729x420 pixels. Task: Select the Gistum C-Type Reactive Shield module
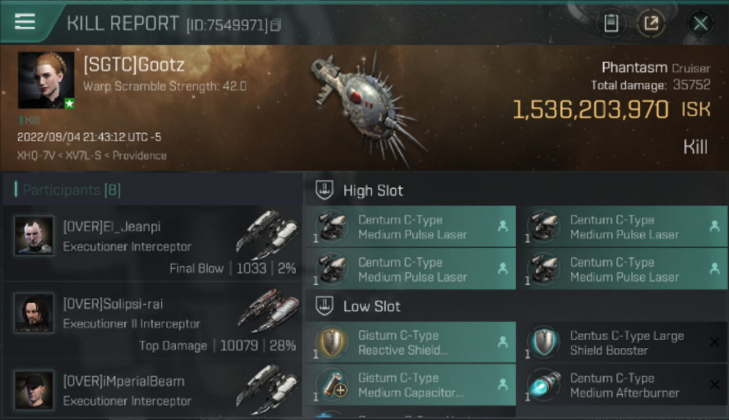click(410, 343)
